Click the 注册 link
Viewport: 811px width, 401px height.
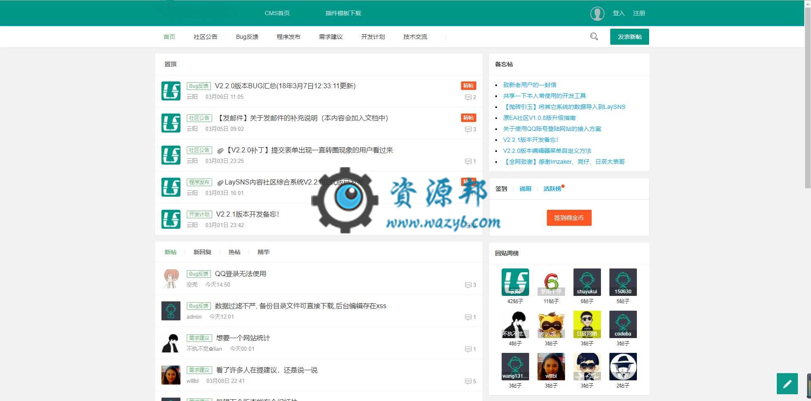pos(639,13)
